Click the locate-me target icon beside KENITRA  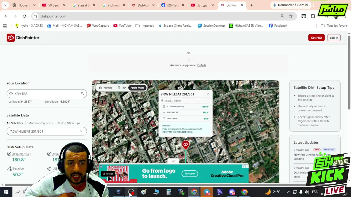tap(11, 94)
